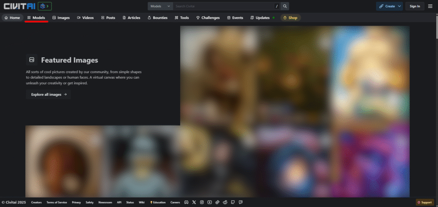The image size is (438, 207).
Task: Click the Sign In button
Action: pyautogui.click(x=415, y=6)
